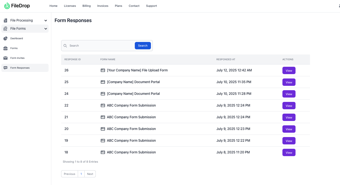Click the Responded At column header
Viewport: 340px width, 185px height.
coord(226,59)
